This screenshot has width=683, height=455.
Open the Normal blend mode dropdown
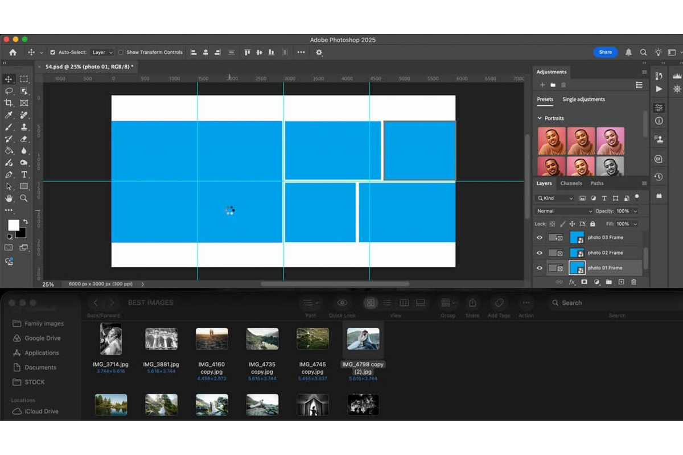(565, 211)
